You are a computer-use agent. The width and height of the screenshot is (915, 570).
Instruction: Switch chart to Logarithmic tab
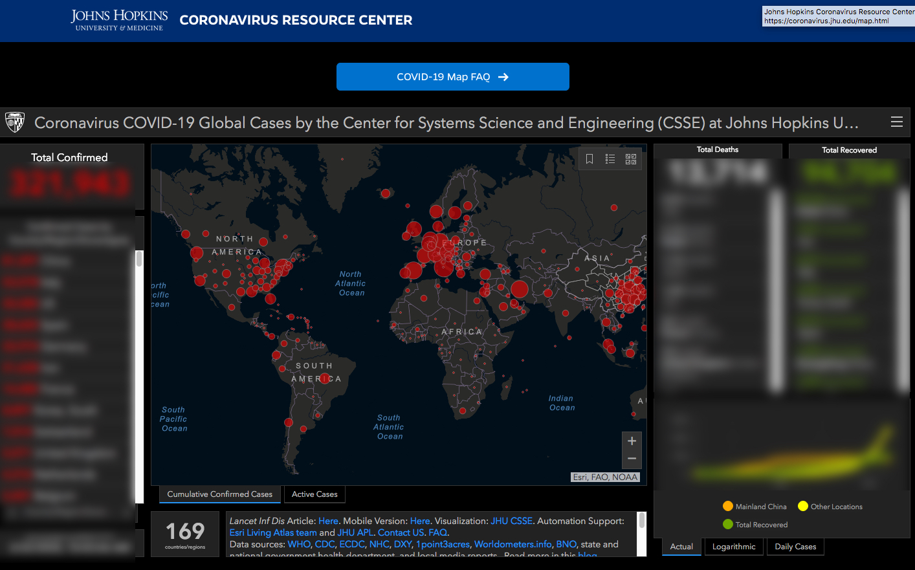tap(734, 547)
